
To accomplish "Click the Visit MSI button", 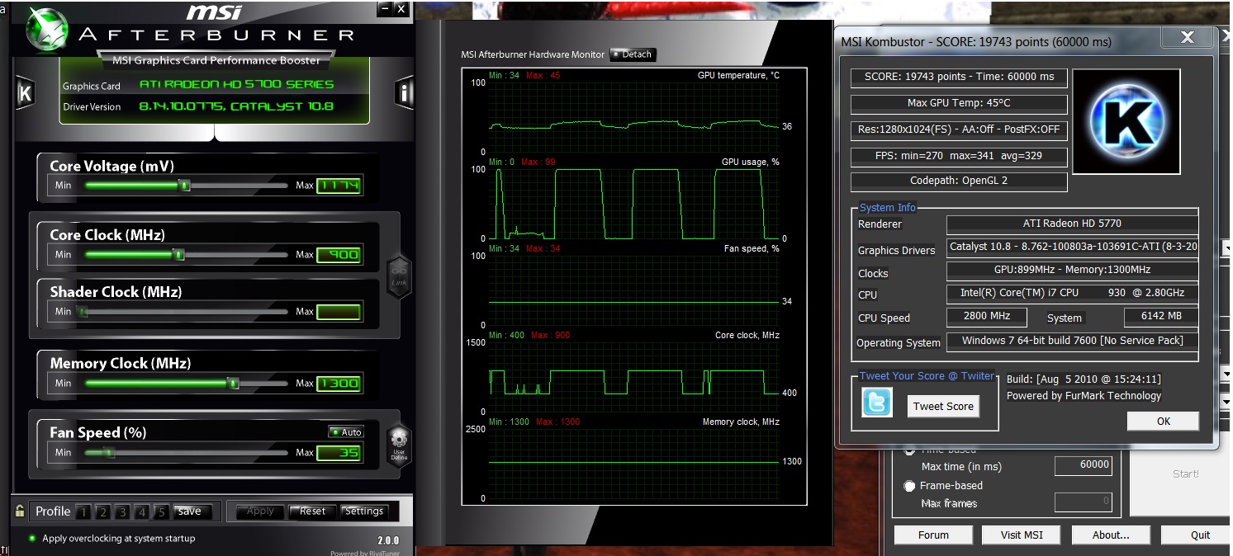I will [1022, 535].
